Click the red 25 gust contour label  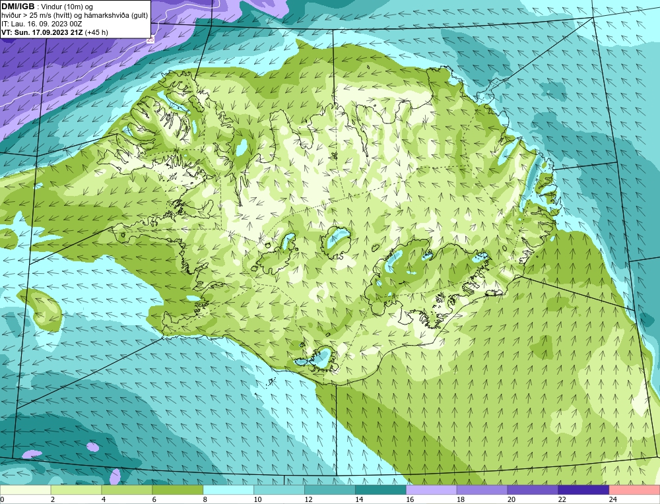150,40
